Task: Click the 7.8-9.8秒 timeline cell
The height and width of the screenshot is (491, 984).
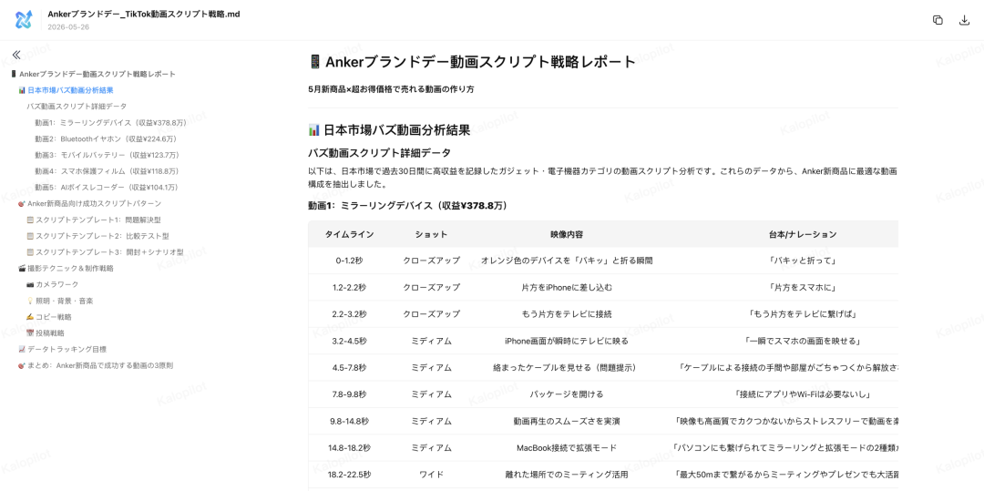Action: coord(349,394)
